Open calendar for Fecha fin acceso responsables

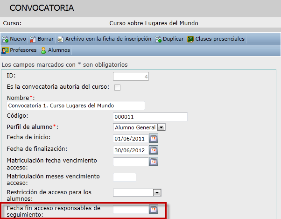[154, 209]
